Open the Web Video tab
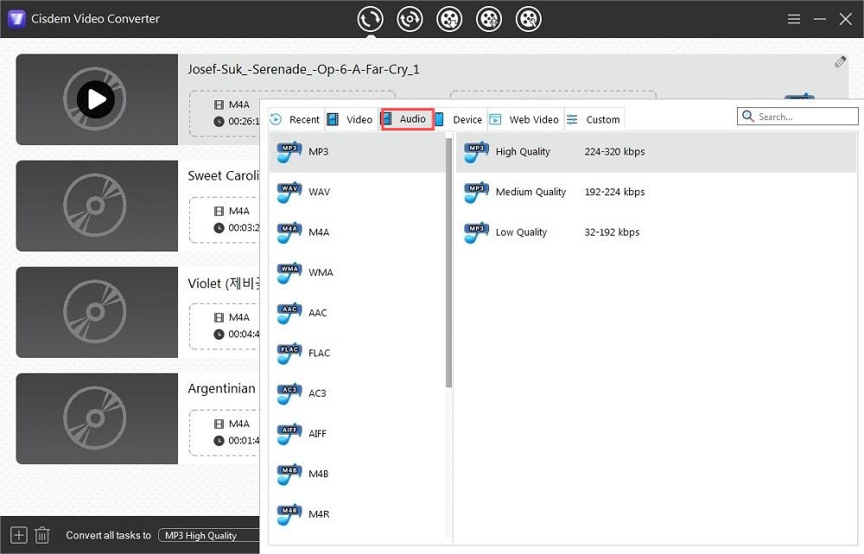Image resolution: width=864 pixels, height=554 pixels. (525, 119)
